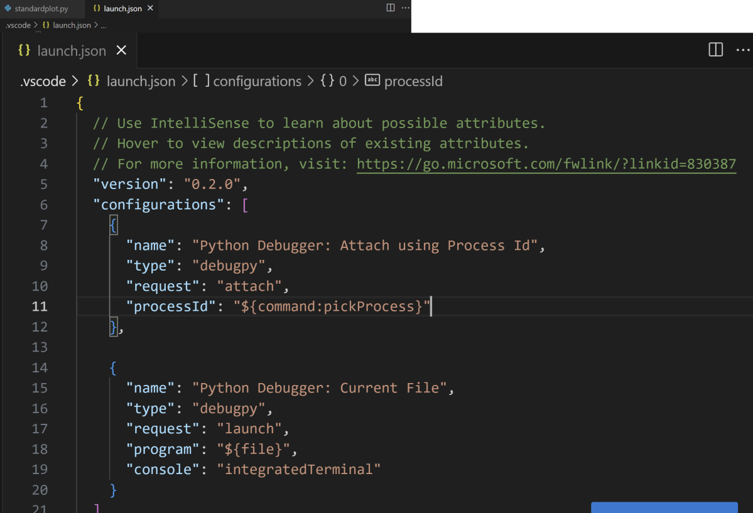Select the launch.json editor tab
Image resolution: width=753 pixels, height=513 pixels.
pyautogui.click(x=71, y=50)
